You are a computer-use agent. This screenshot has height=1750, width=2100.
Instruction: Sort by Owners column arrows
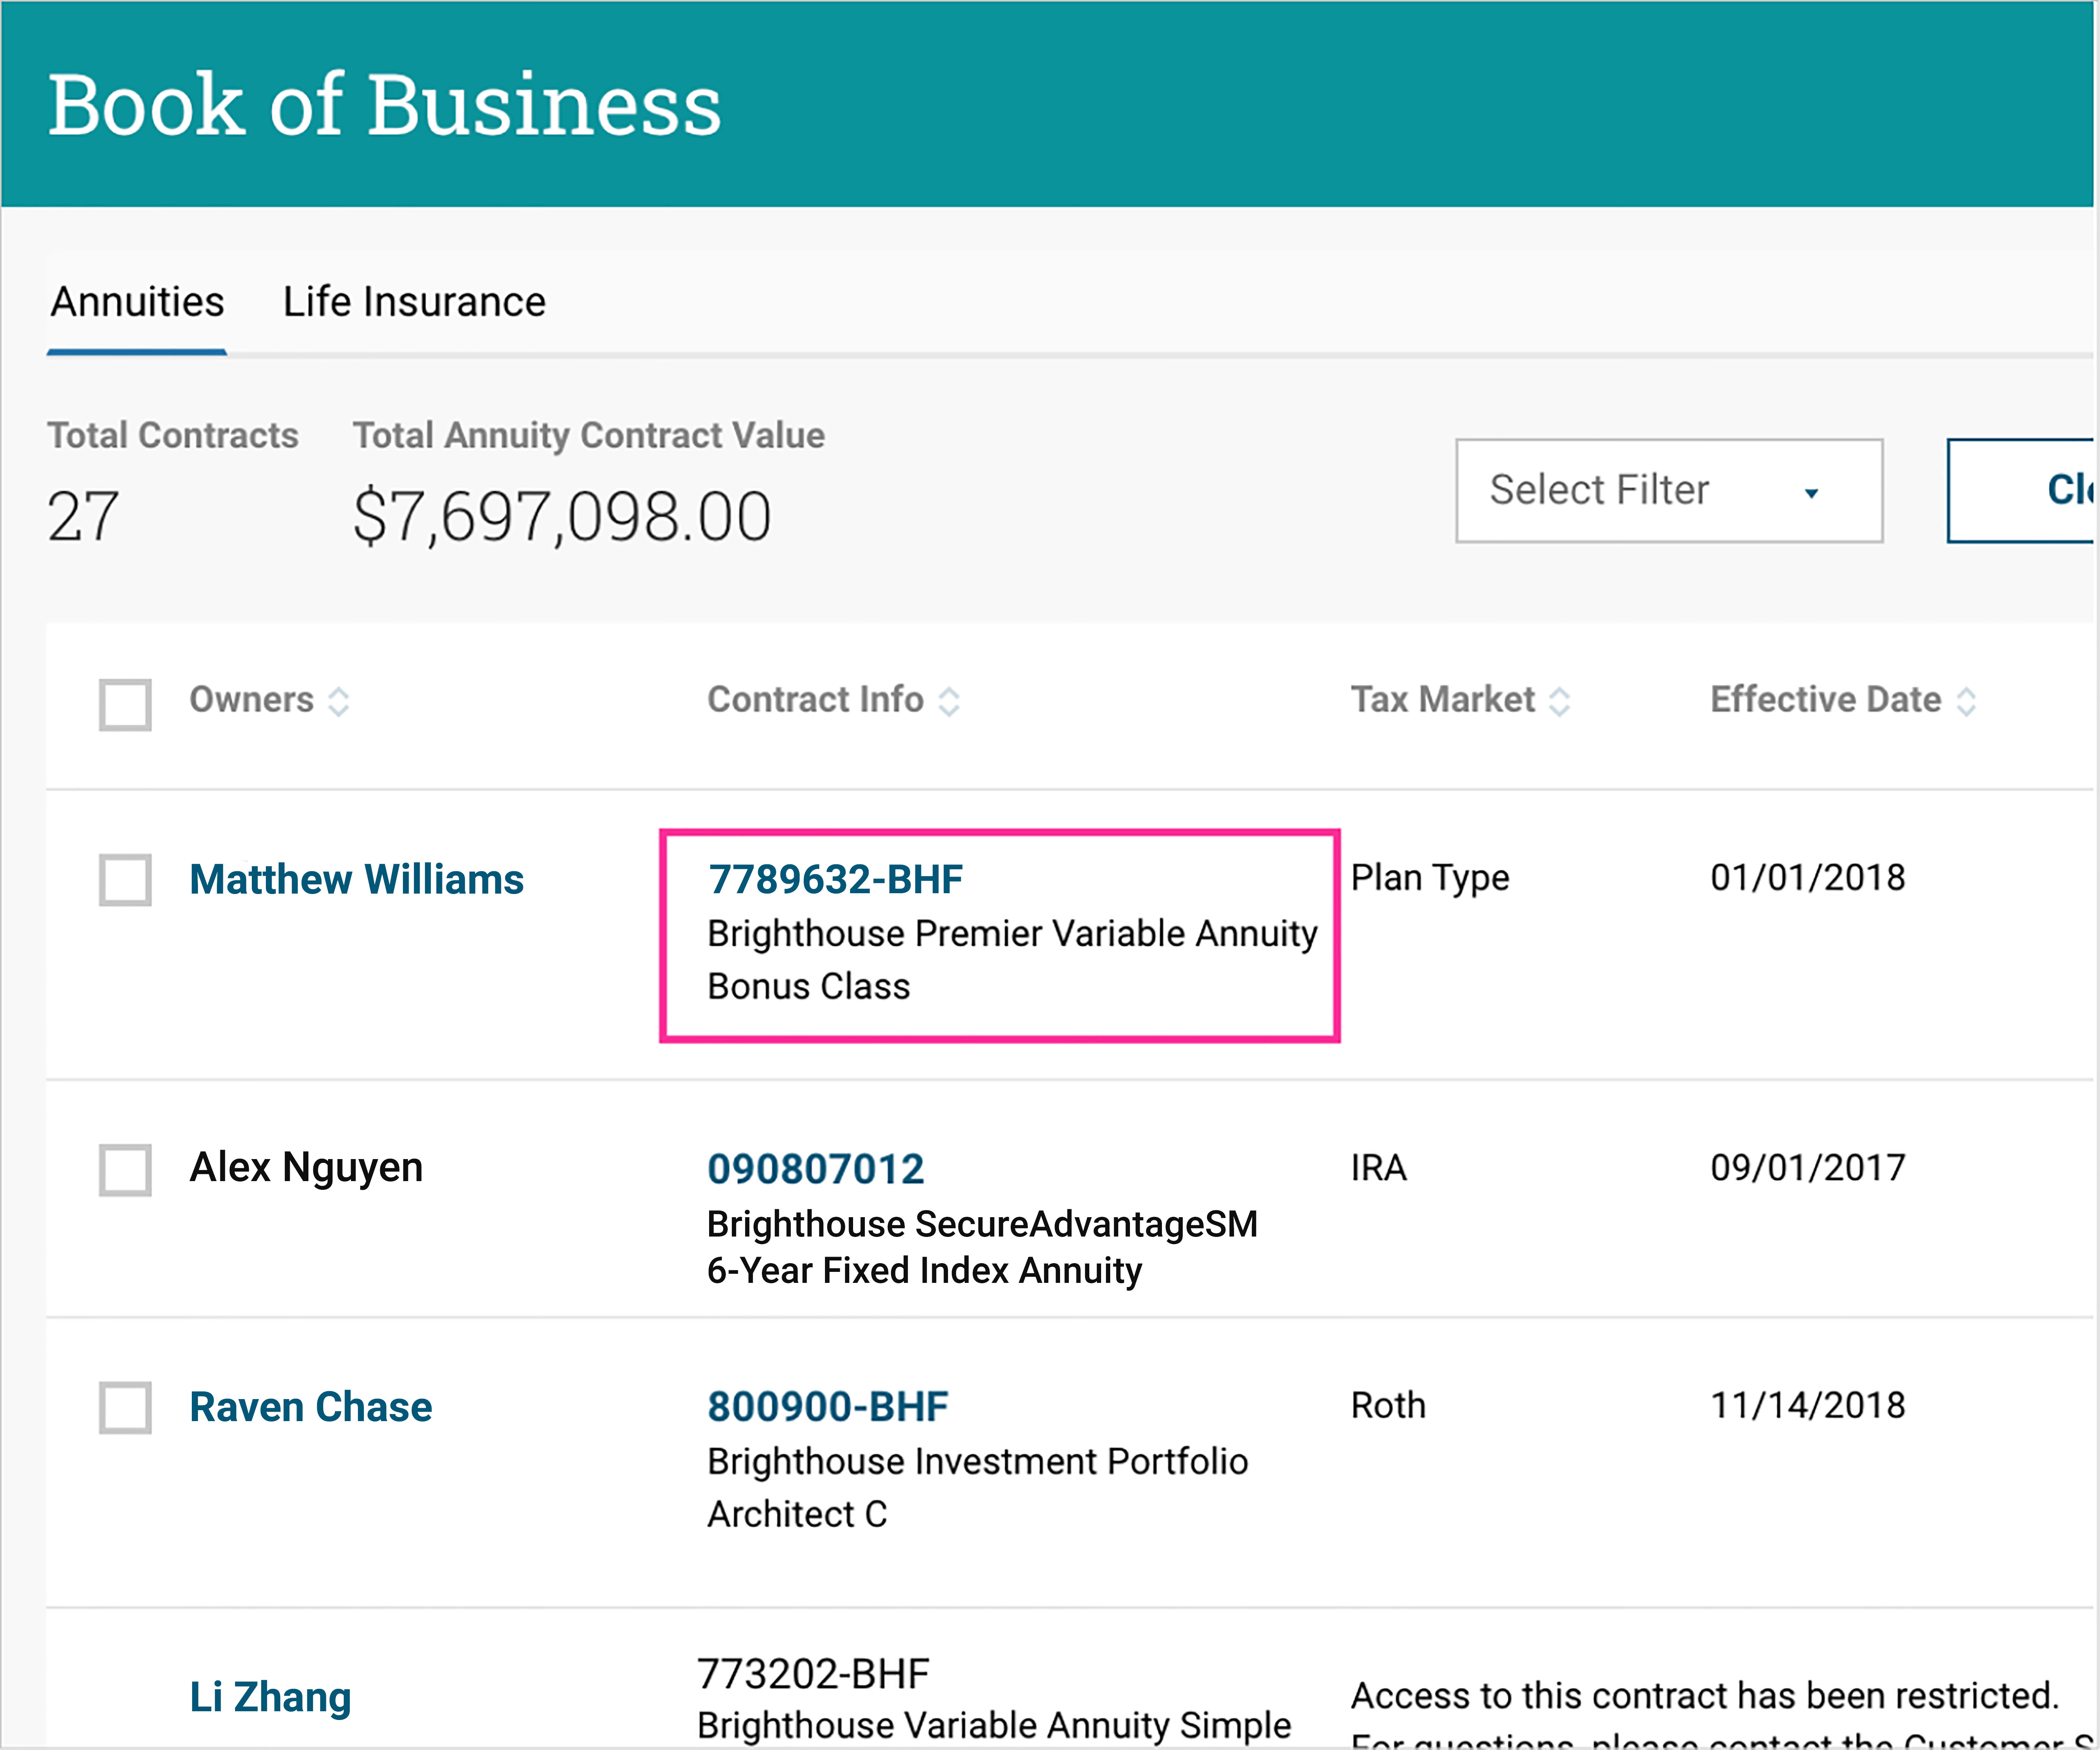click(339, 701)
